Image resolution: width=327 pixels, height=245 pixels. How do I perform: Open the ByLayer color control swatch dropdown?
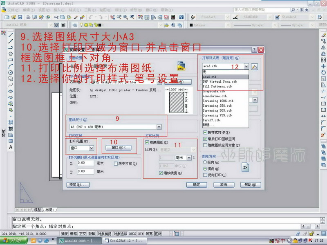click(228, 25)
